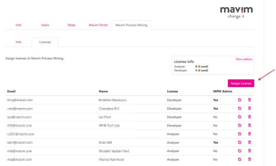Screen dimensions: 276x166
Task: Click the Mavim logo
Action: point(236,12)
